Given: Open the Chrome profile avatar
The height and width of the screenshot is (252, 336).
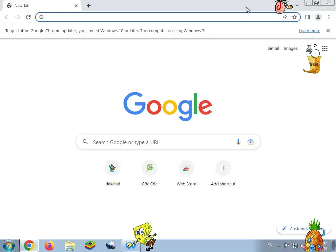Looking at the screenshot, I should pyautogui.click(x=318, y=17).
